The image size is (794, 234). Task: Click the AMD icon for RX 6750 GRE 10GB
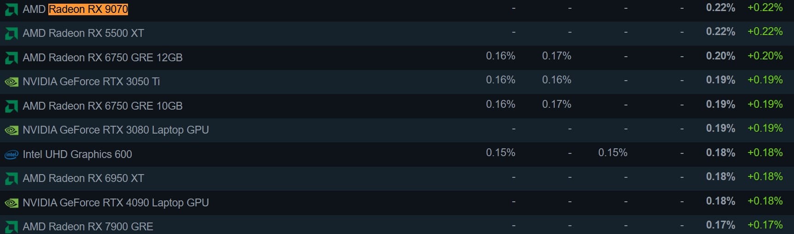point(11,106)
